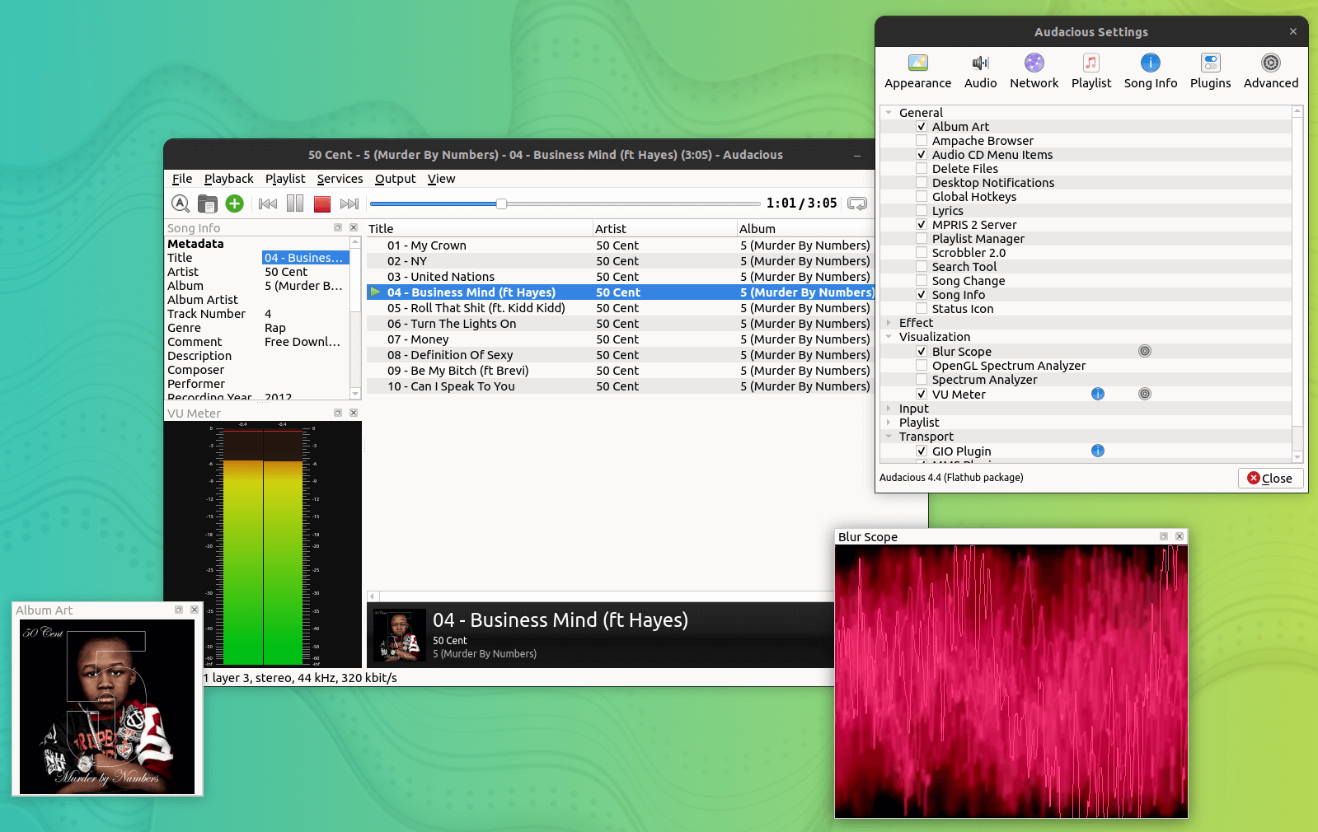The image size is (1318, 832).
Task: Open VU Meter plugin settings gear
Action: pos(1145,394)
